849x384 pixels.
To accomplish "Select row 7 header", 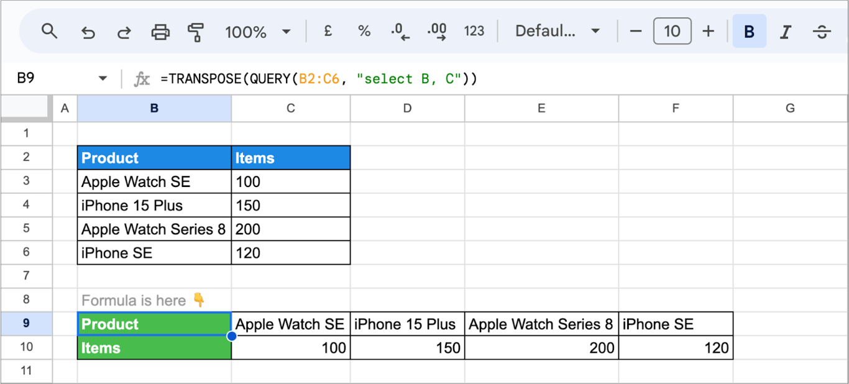I will (x=26, y=276).
